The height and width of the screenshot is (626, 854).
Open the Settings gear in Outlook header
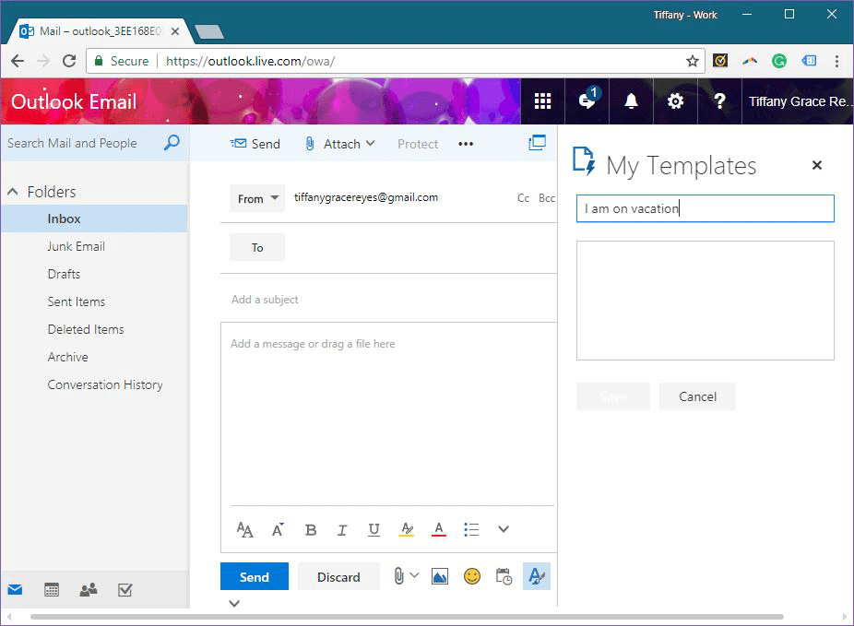[675, 101]
